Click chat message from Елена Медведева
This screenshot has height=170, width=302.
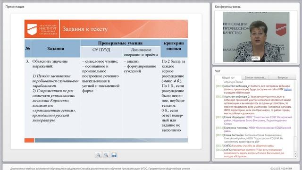click(254, 120)
